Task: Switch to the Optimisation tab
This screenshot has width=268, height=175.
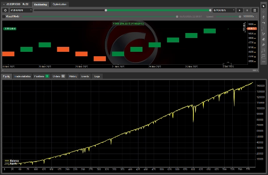Action: 59,4
